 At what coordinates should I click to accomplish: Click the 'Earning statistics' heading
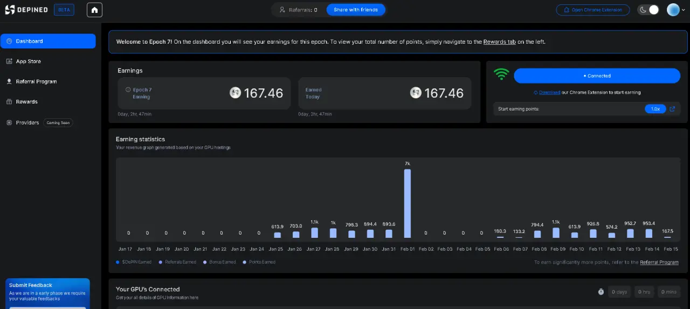(x=140, y=139)
